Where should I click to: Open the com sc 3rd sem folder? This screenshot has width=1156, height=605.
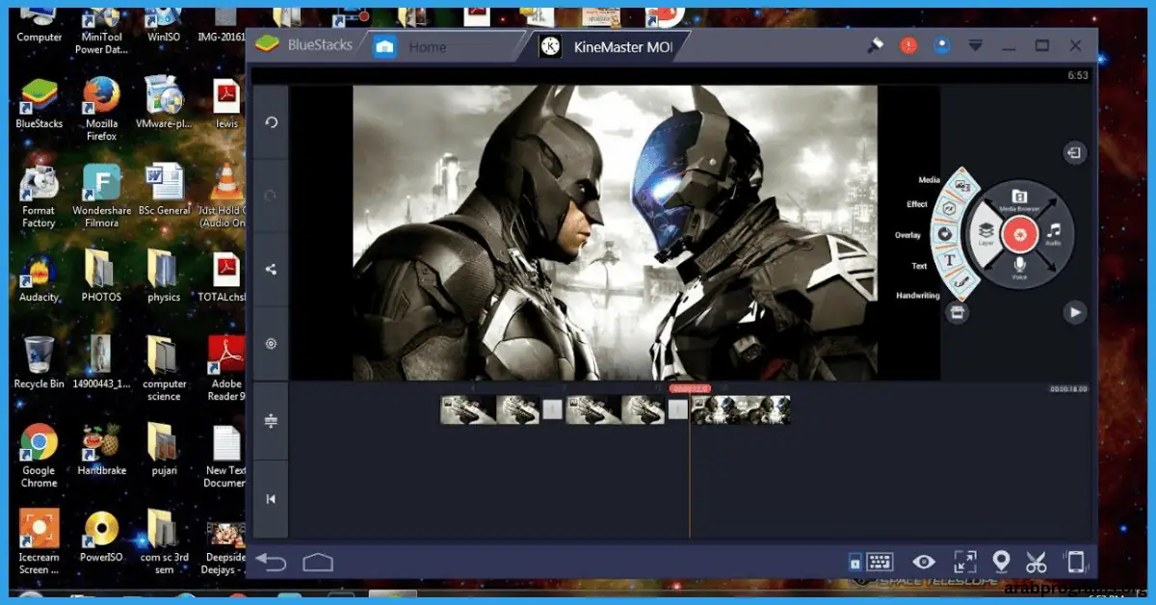[164, 542]
